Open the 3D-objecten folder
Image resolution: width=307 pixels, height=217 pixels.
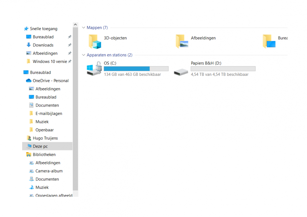[116, 38]
